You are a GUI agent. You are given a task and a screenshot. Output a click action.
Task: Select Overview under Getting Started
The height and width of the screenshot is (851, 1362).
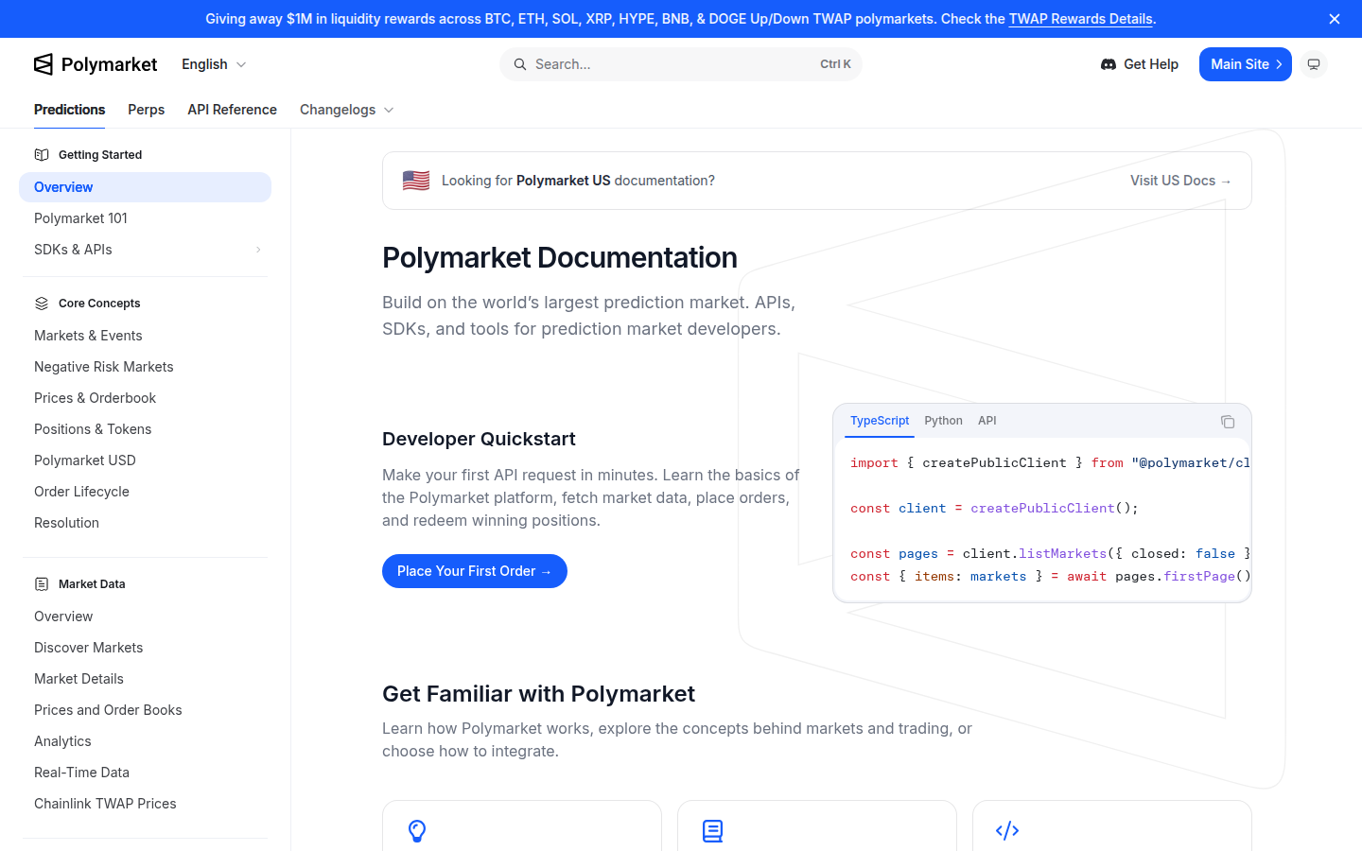[145, 187]
